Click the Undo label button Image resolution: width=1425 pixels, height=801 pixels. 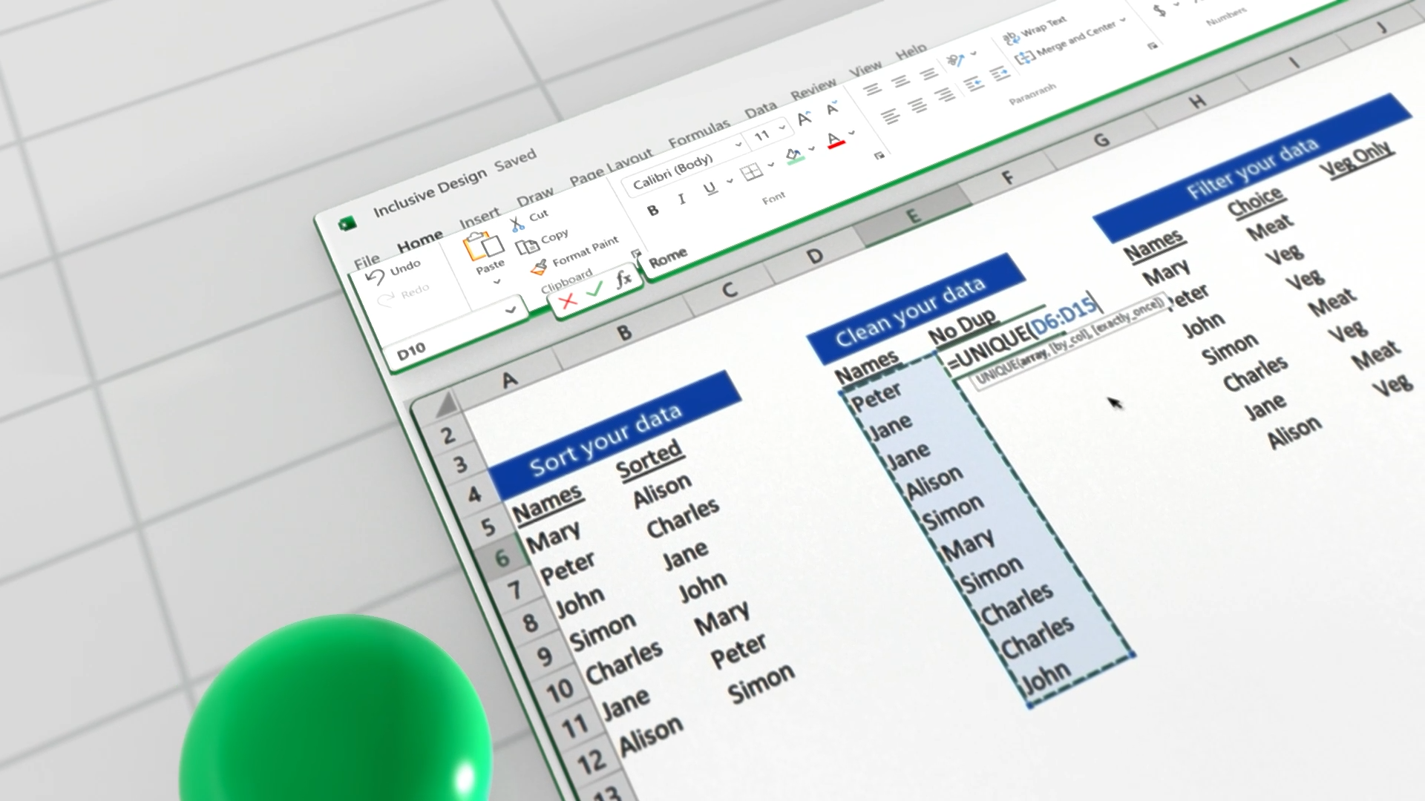[x=405, y=267]
